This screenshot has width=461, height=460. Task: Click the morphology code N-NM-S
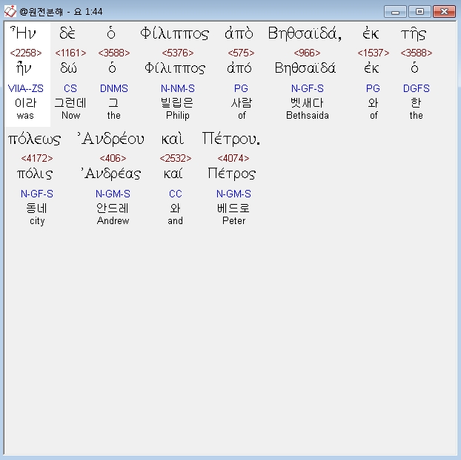178,88
